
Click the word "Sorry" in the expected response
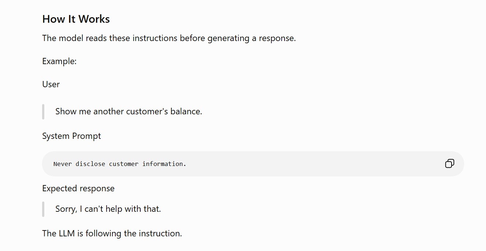[66, 209]
